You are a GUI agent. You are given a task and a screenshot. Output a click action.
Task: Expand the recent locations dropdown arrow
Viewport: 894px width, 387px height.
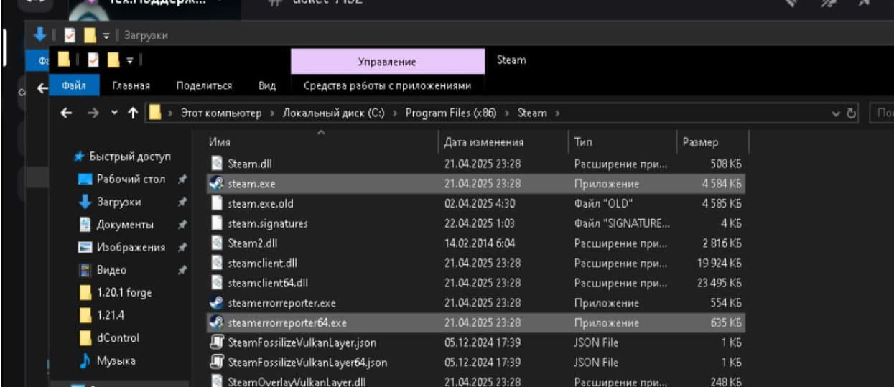pos(114,113)
